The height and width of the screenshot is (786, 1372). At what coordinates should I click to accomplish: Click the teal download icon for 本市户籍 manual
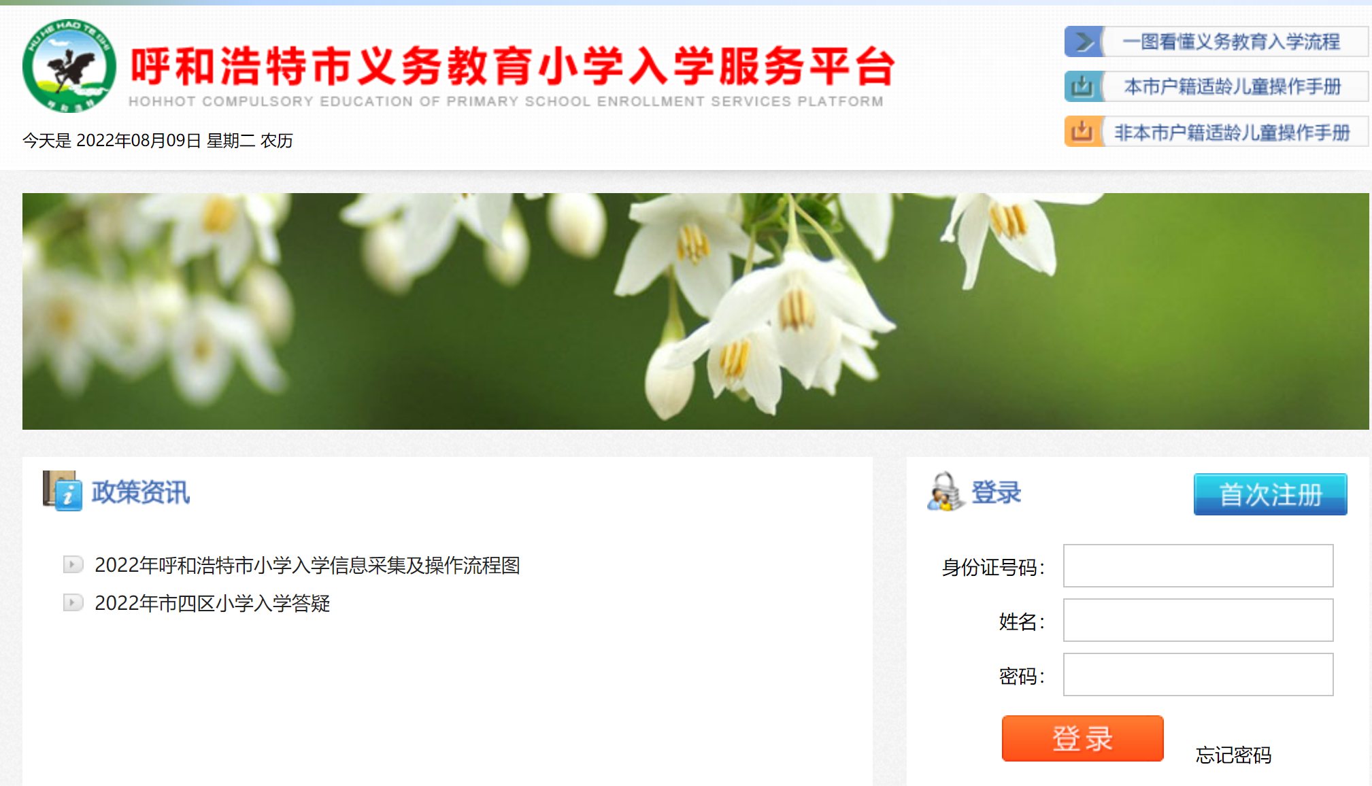[1084, 86]
